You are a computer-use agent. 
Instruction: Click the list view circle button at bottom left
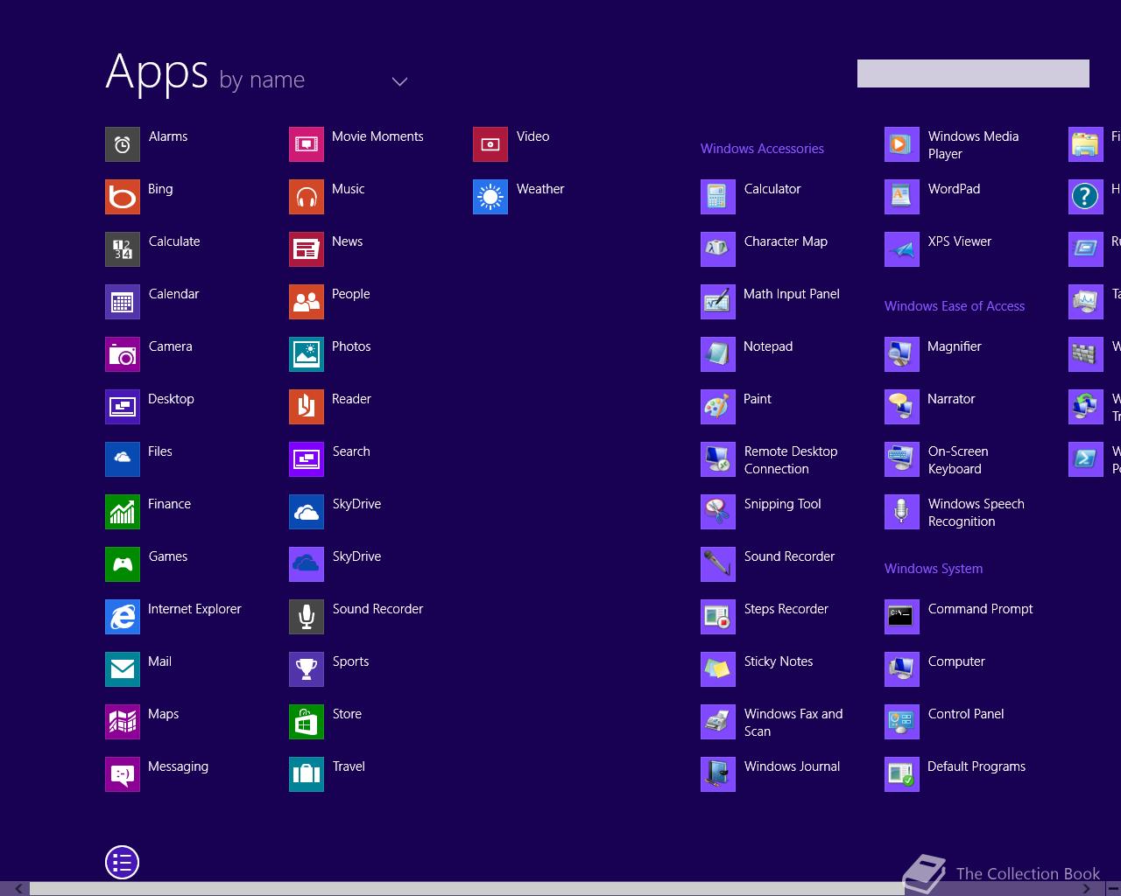click(x=123, y=863)
